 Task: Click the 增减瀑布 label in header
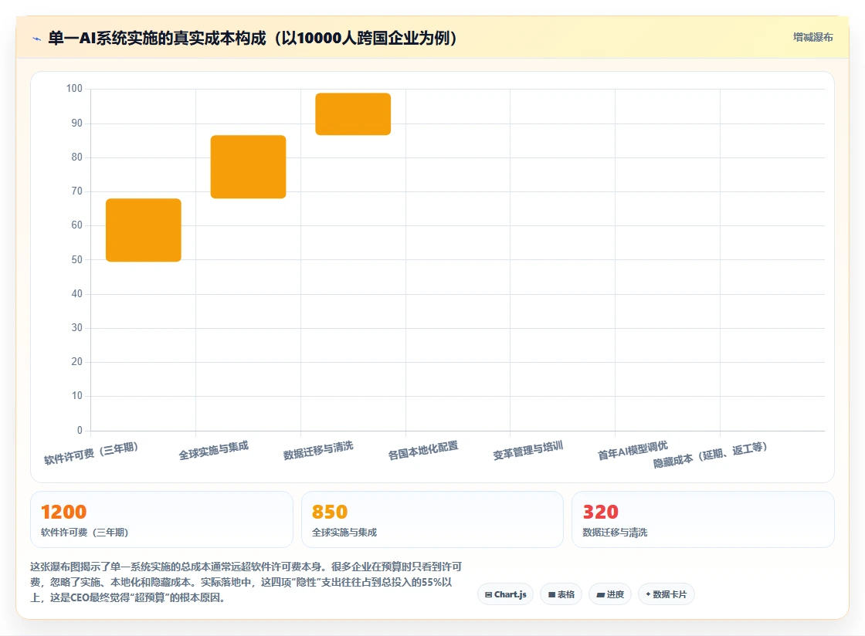pos(812,38)
